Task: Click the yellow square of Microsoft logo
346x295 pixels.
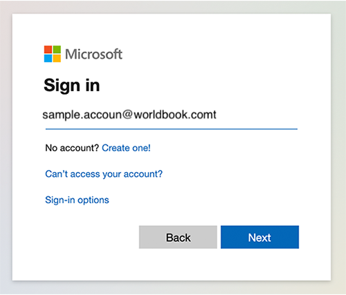Action: pos(57,58)
